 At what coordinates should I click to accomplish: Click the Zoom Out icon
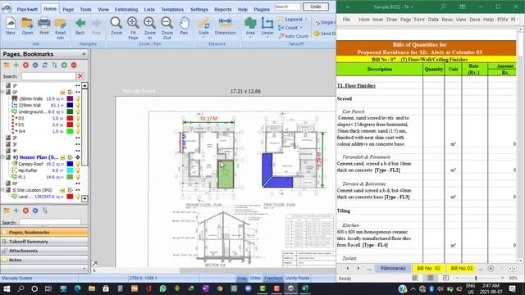167,28
